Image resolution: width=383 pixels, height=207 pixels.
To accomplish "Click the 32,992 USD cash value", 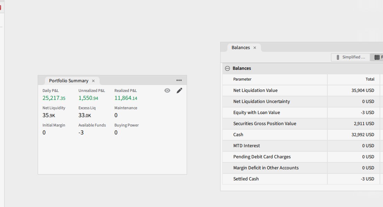I will pos(363,135).
